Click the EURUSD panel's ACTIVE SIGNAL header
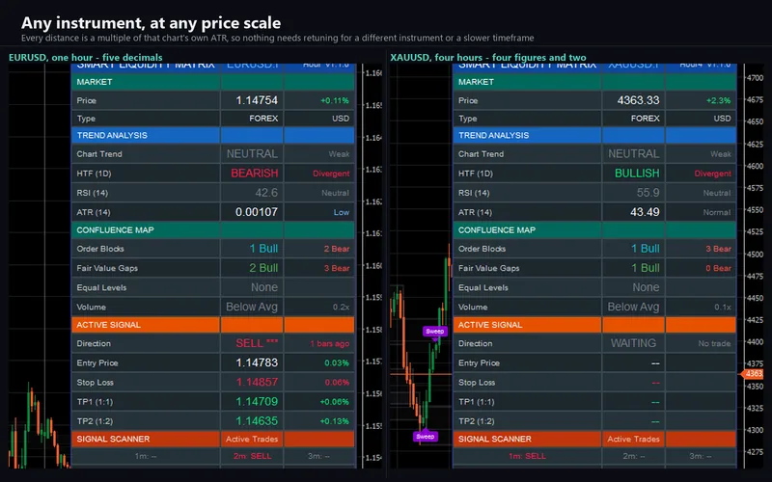 [x=212, y=325]
